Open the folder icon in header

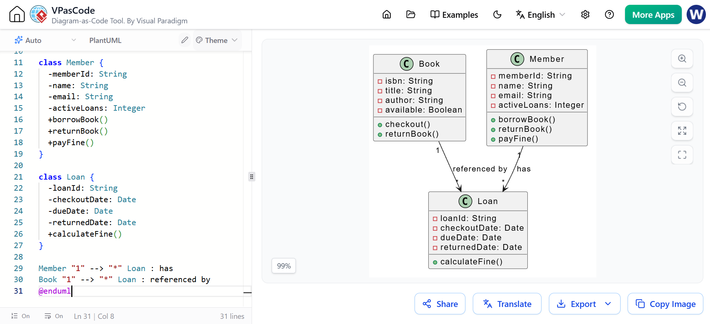pos(410,14)
